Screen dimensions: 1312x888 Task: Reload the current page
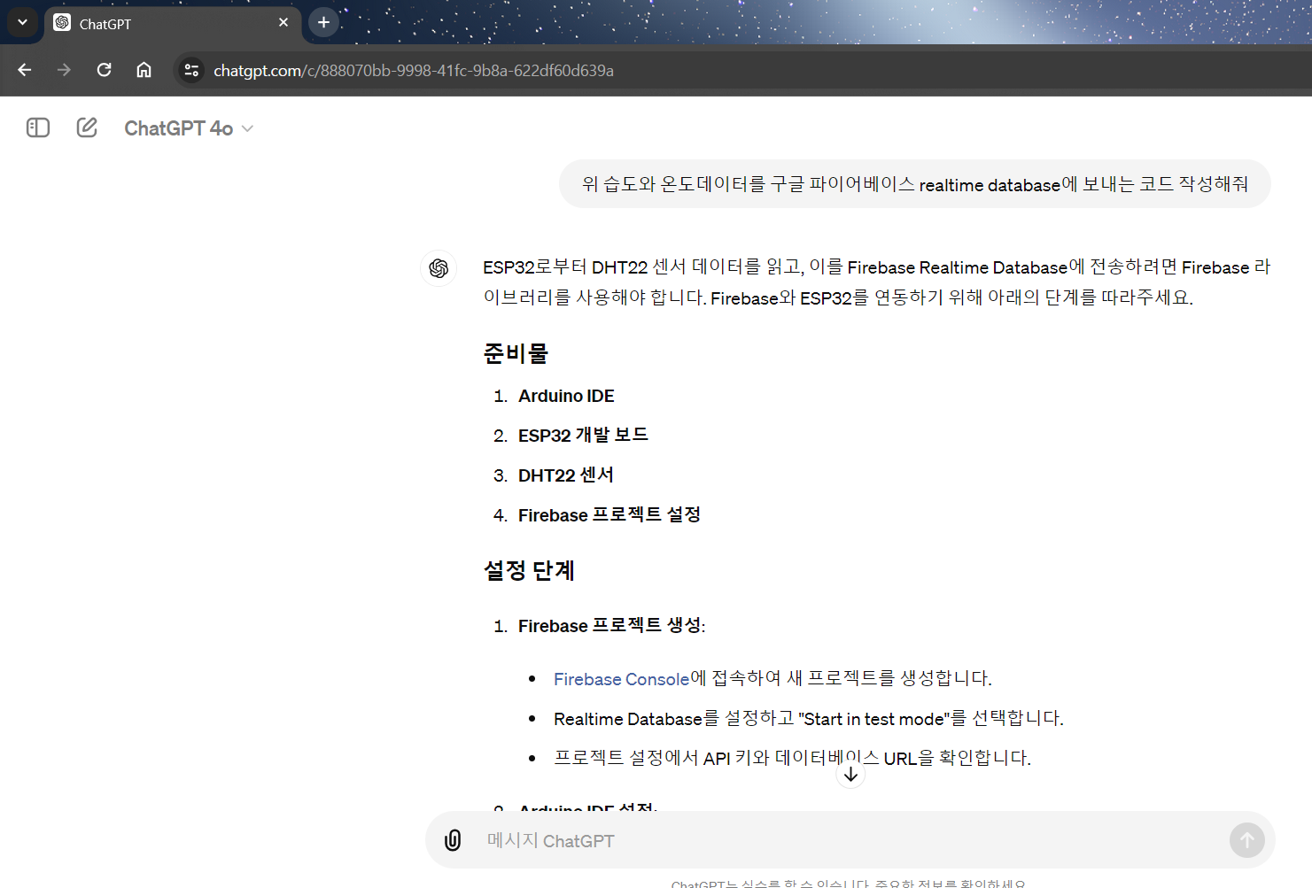104,70
